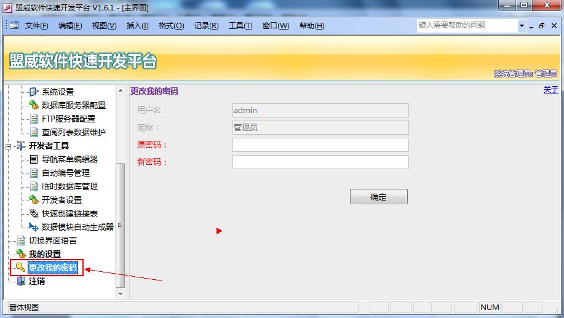
Task: Select 我的设置 tree item
Action: pos(45,254)
